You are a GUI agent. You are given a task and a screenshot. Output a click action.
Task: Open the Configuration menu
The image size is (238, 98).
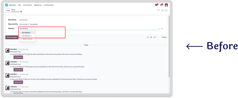49,5
